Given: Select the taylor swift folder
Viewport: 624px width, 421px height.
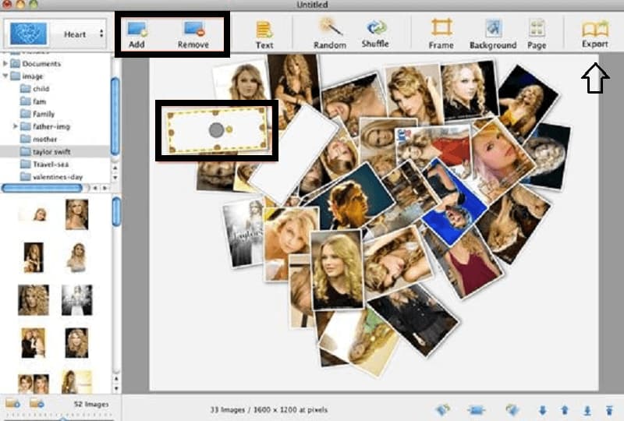Looking at the screenshot, I should coord(51,151).
